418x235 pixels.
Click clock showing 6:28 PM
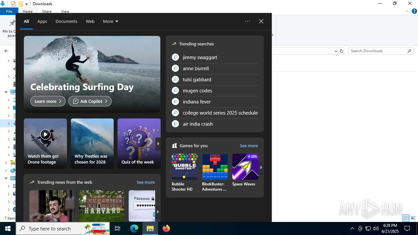(391, 228)
